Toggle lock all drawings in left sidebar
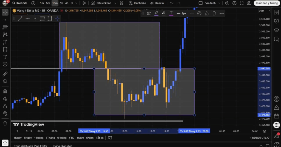281x147 pixels. click(x=5, y=106)
